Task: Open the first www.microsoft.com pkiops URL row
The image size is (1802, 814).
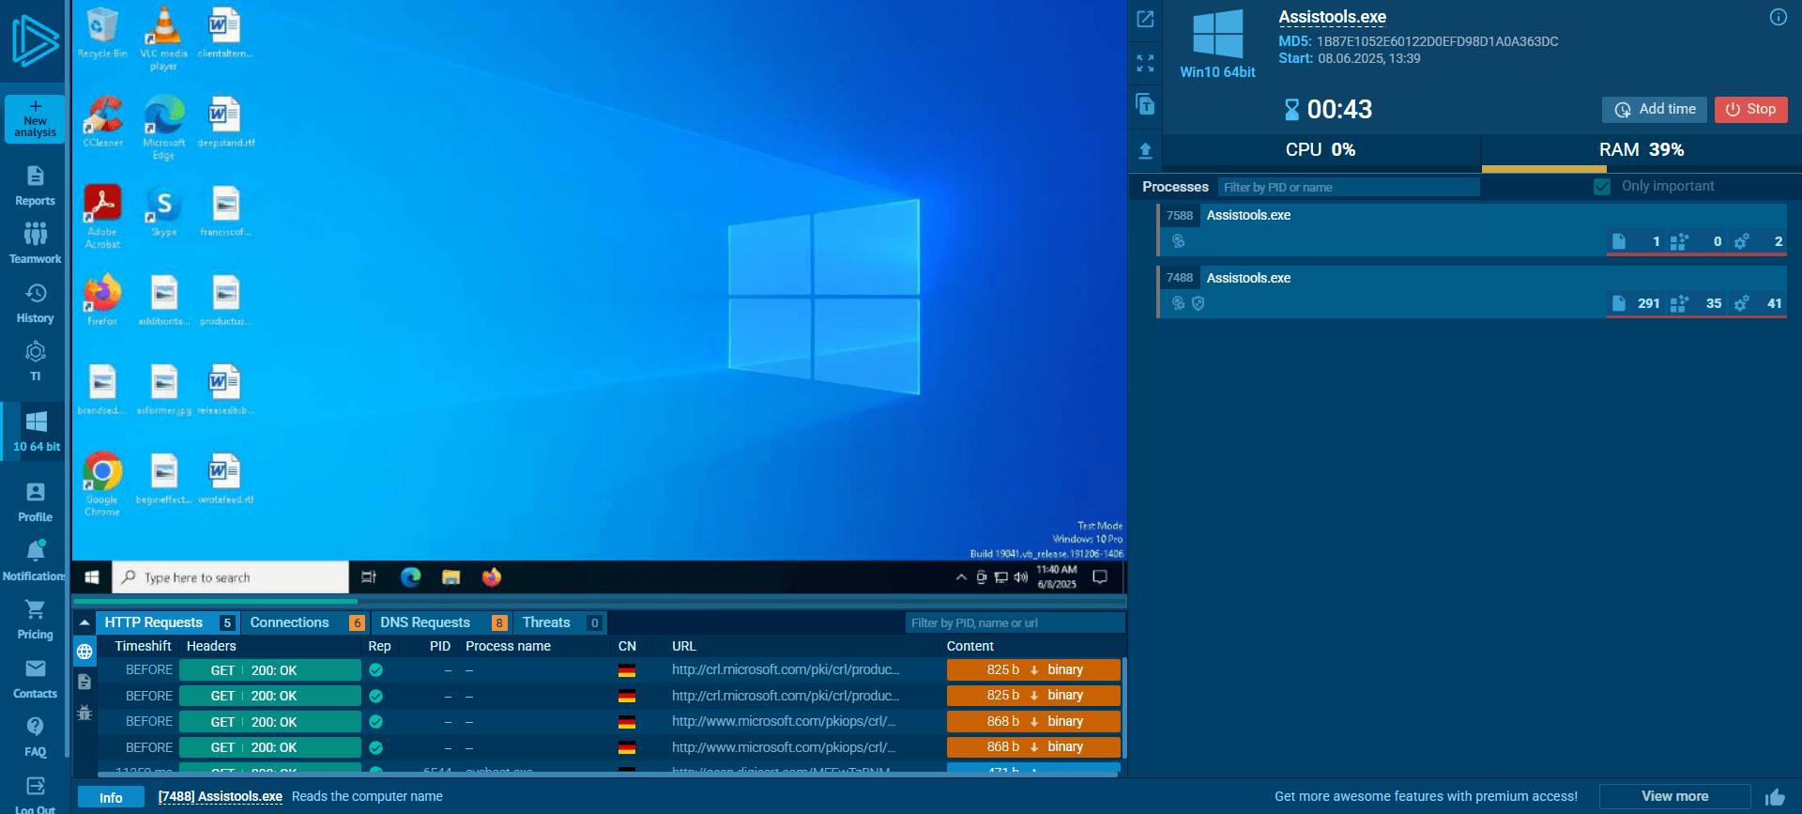Action: pyautogui.click(x=784, y=721)
